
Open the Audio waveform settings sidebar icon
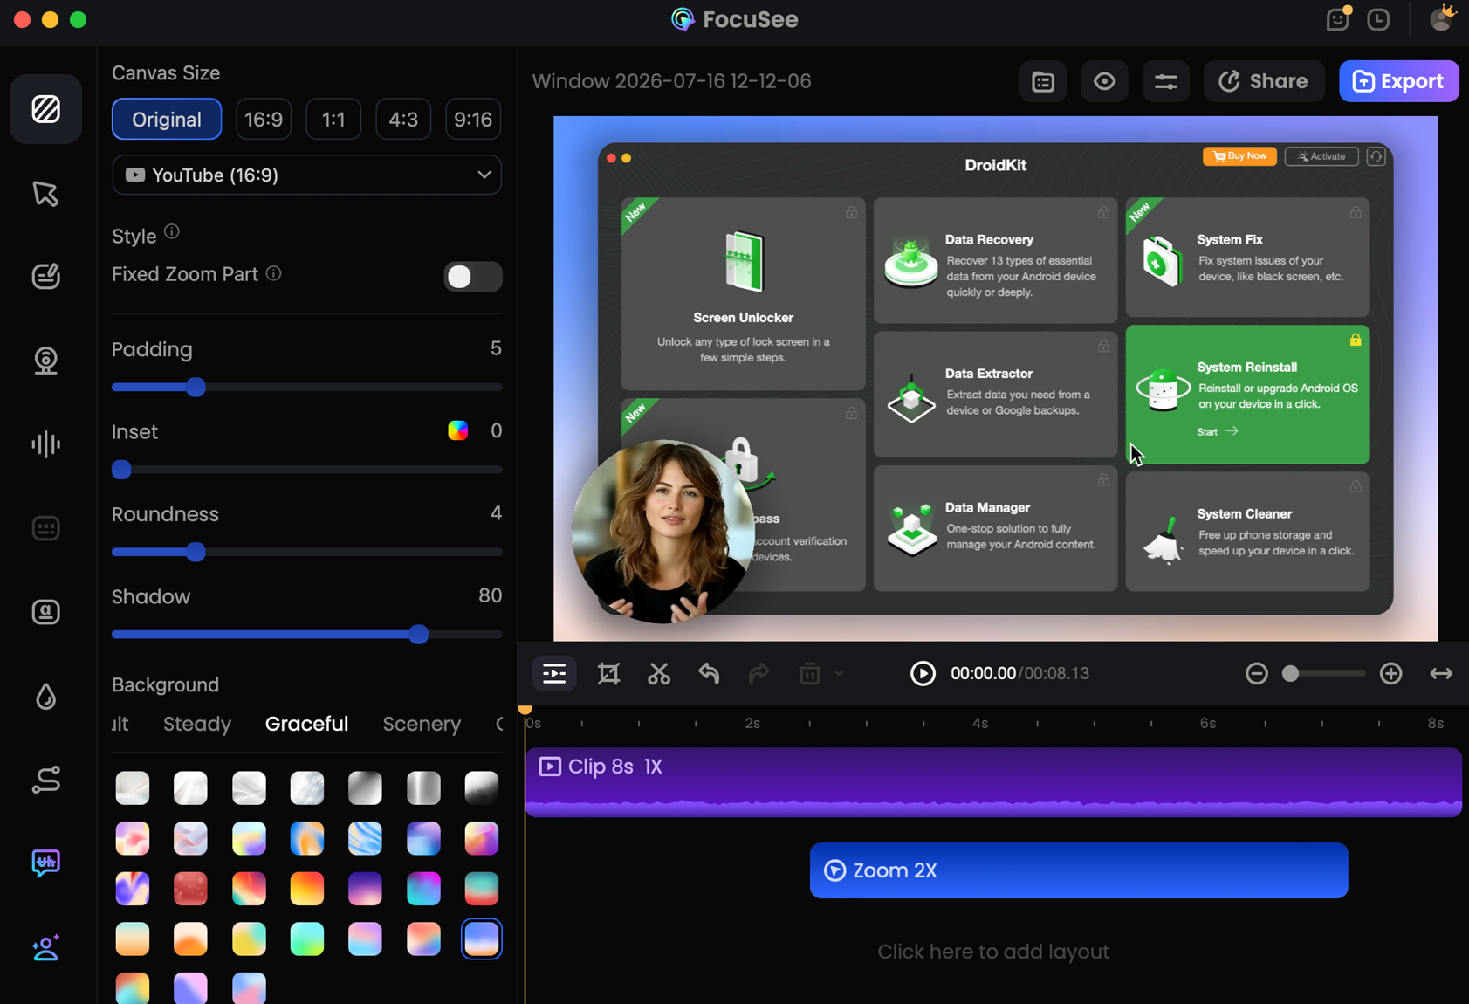click(x=46, y=444)
